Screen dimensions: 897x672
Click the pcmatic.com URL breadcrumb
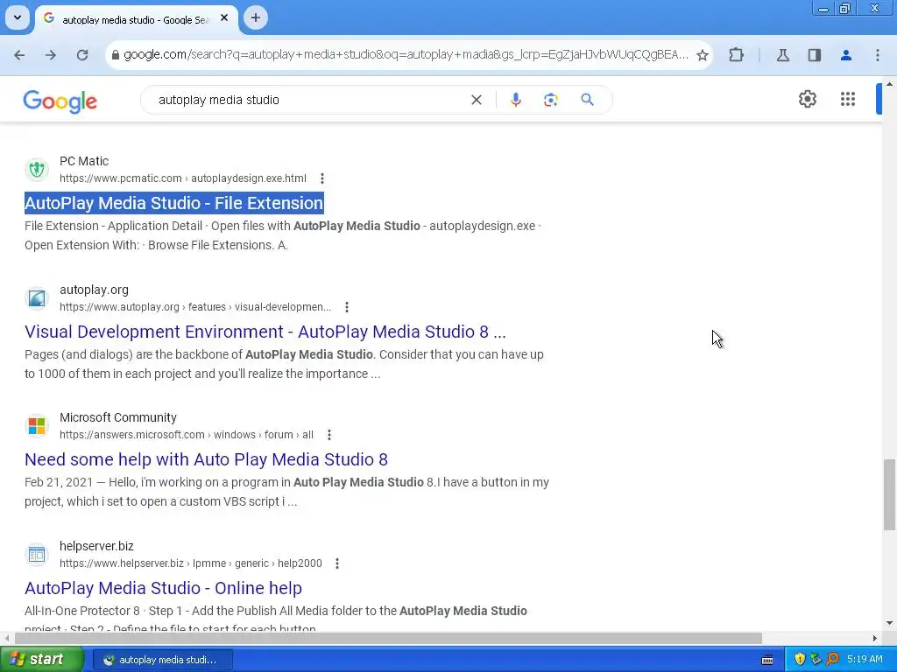(183, 178)
